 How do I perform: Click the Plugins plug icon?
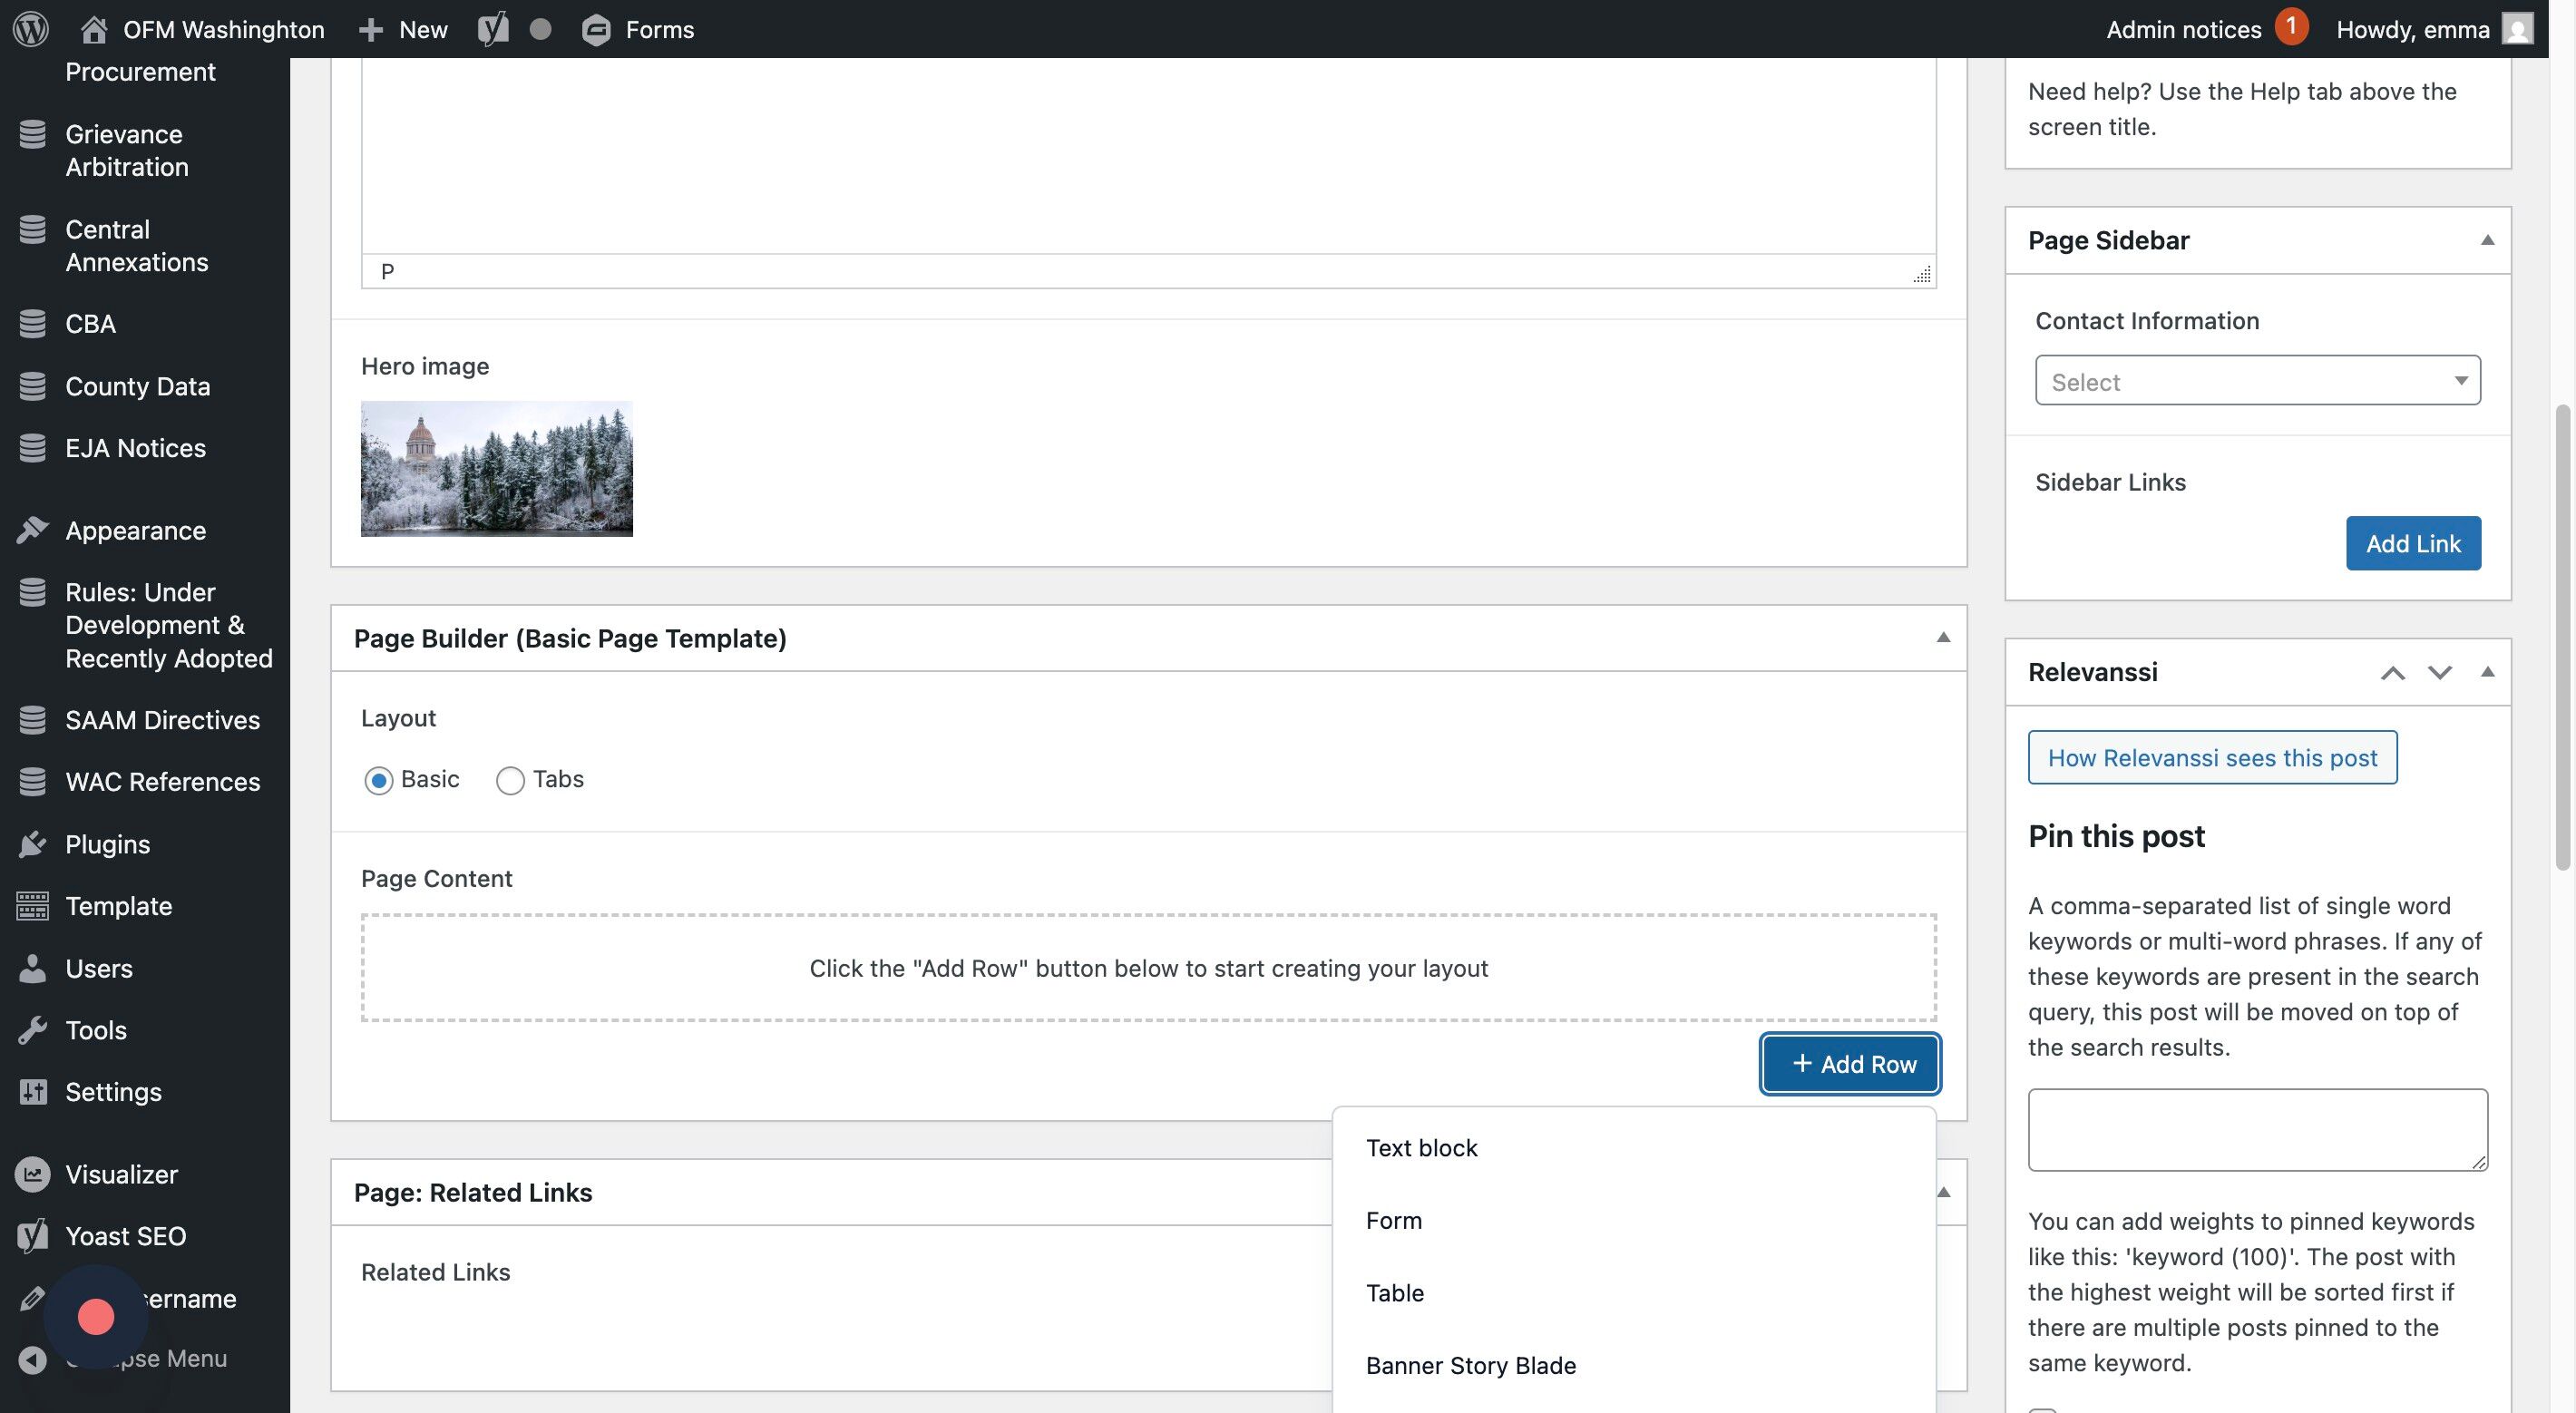pyautogui.click(x=32, y=844)
